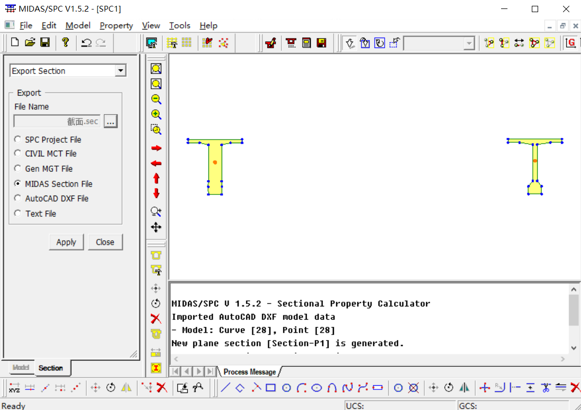The height and width of the screenshot is (410, 581).
Task: Click the Undo arrow icon
Action: [86, 43]
